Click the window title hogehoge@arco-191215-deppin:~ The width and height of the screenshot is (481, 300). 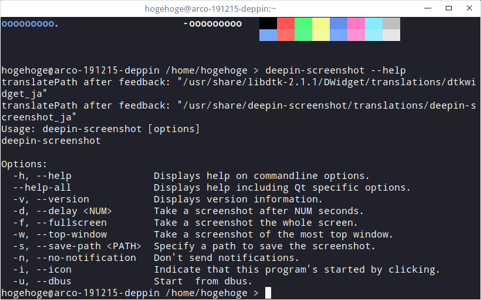point(210,8)
